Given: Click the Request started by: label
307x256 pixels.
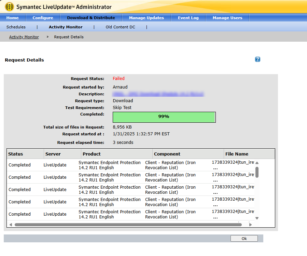Looking at the screenshot, I should click(83, 87).
